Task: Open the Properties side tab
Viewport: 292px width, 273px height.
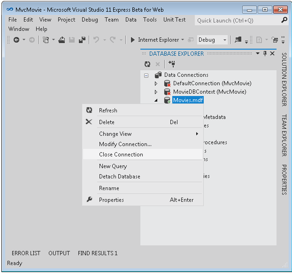Action: (284, 180)
